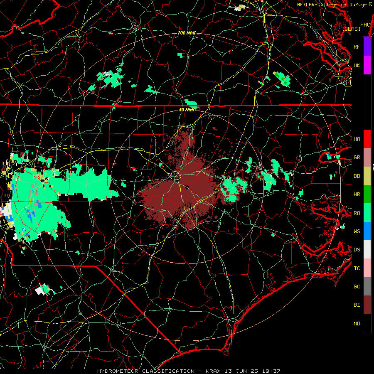Click the 100 NMI range ring label
The height and width of the screenshot is (374, 374).
pos(187,33)
